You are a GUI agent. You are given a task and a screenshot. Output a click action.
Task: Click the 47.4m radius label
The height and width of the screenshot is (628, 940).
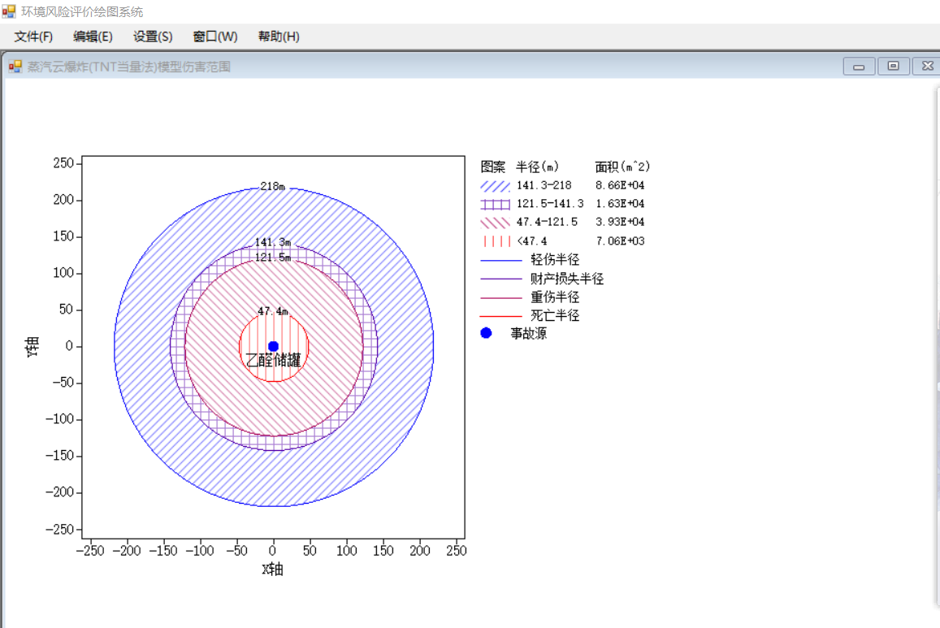pos(273,311)
